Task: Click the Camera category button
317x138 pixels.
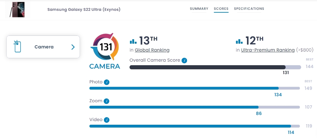Action: coord(43,47)
